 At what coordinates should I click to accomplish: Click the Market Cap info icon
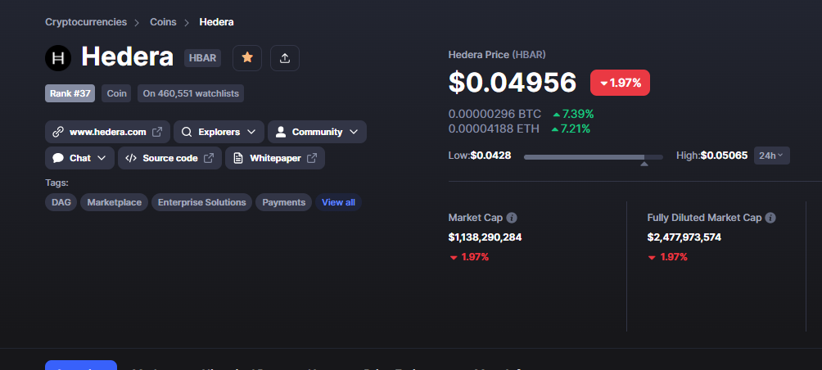[512, 218]
